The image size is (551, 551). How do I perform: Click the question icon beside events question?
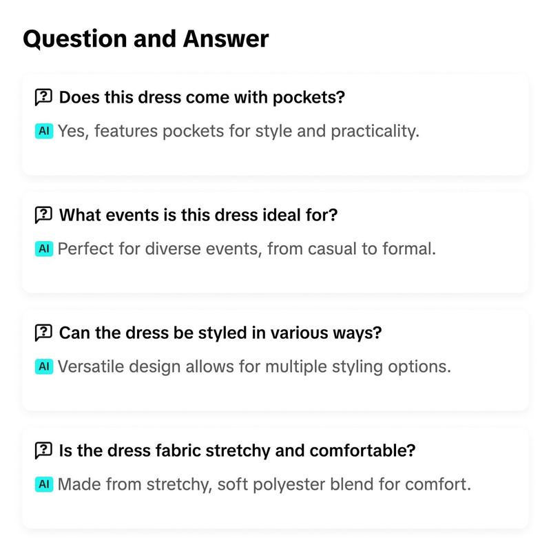[x=43, y=215]
